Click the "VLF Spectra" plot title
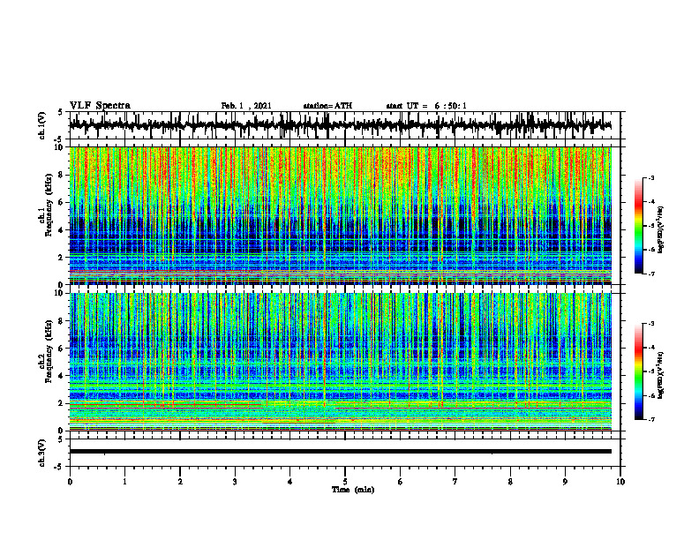 [100, 106]
